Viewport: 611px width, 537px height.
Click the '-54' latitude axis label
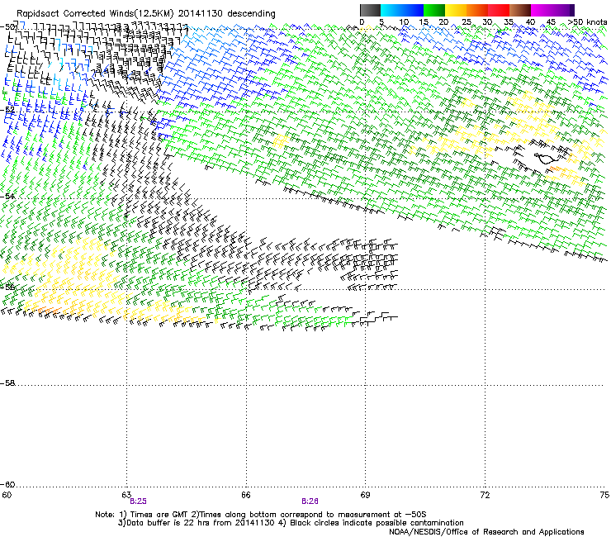click(x=7, y=196)
